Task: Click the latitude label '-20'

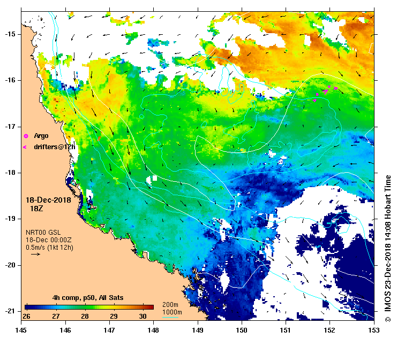Action: click(10, 265)
